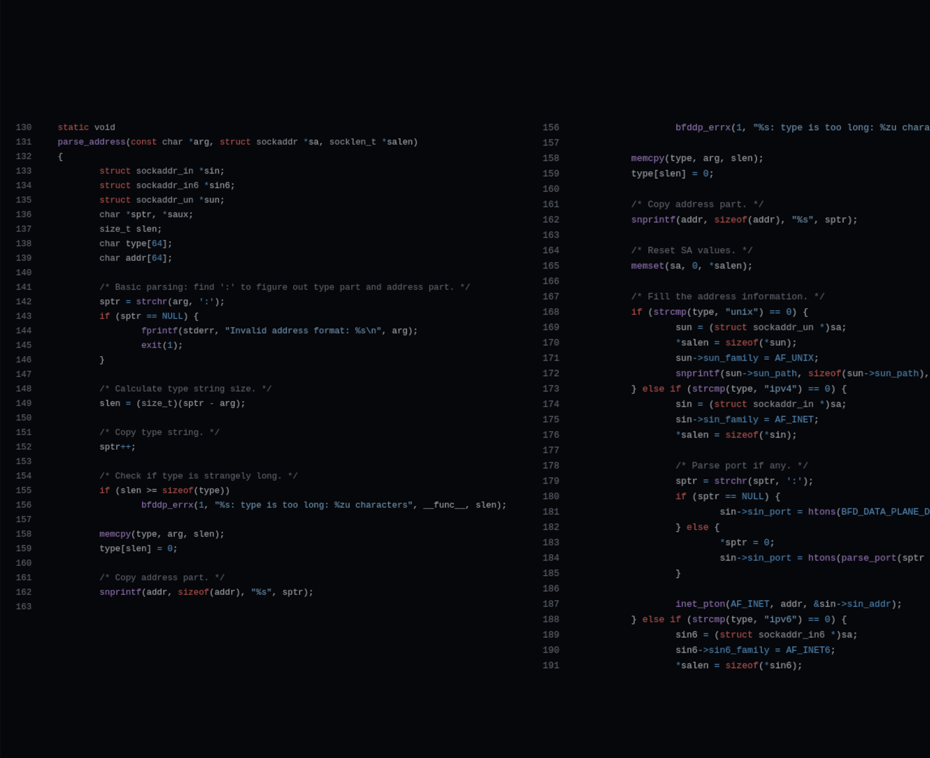Click the memset(sa, 0, *salen) call
Image resolution: width=930 pixels, height=758 pixels.
(x=691, y=266)
